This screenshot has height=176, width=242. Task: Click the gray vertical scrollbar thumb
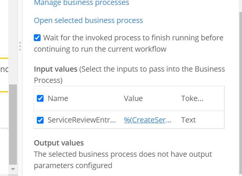[13, 124]
